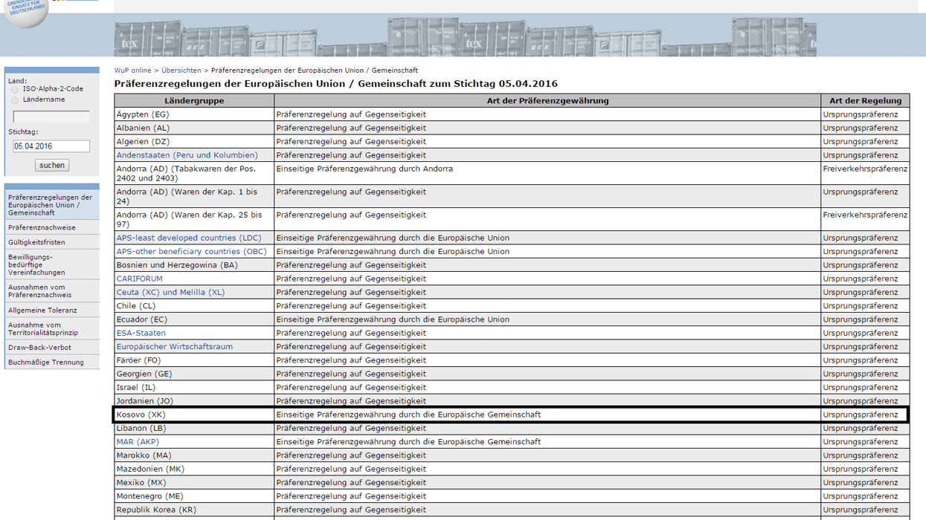Click the MAR (AKP) link

pyautogui.click(x=138, y=441)
